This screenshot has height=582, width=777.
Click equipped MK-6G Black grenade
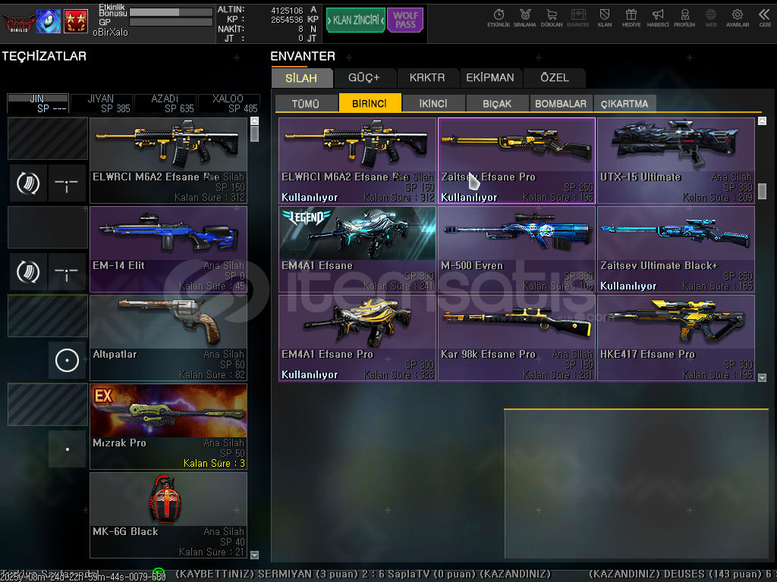click(x=168, y=515)
